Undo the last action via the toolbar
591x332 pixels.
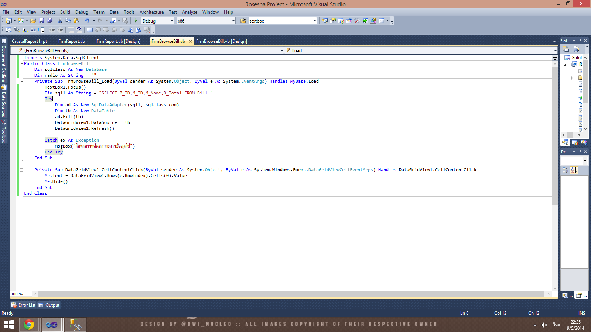coord(87,21)
